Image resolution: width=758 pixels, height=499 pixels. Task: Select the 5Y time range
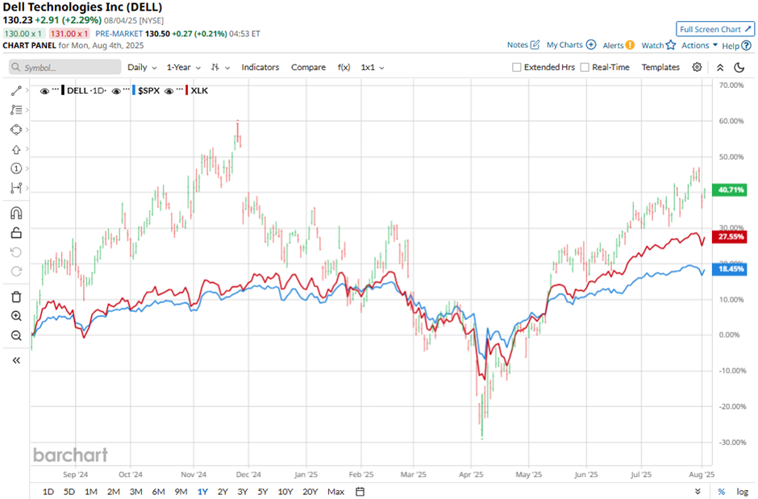(x=263, y=492)
